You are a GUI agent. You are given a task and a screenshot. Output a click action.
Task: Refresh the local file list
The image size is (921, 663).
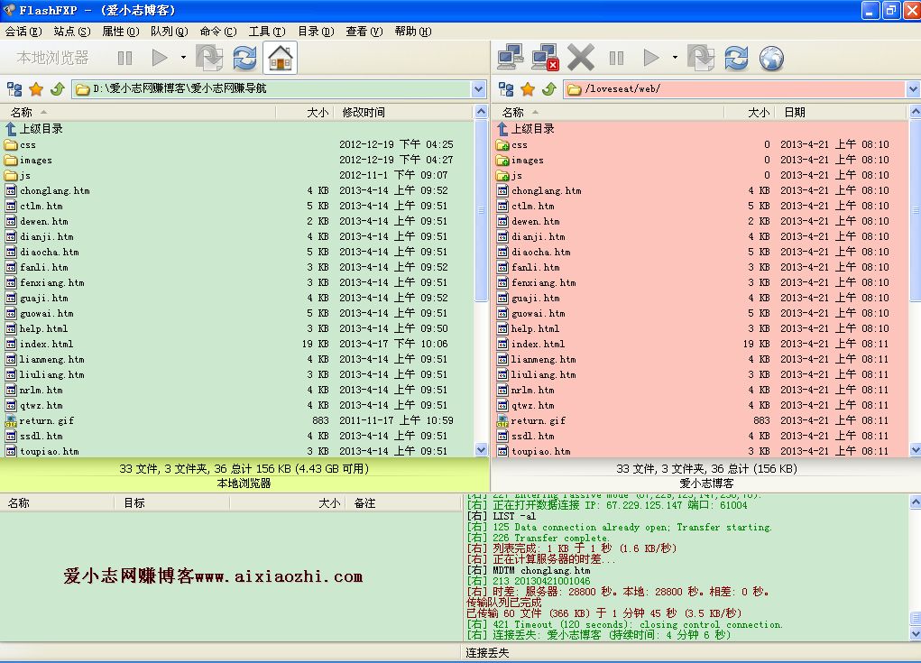(x=244, y=59)
